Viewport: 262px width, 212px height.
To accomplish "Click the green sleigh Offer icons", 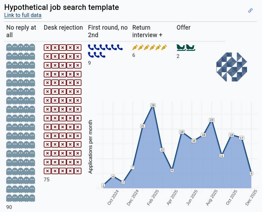I will [186, 48].
